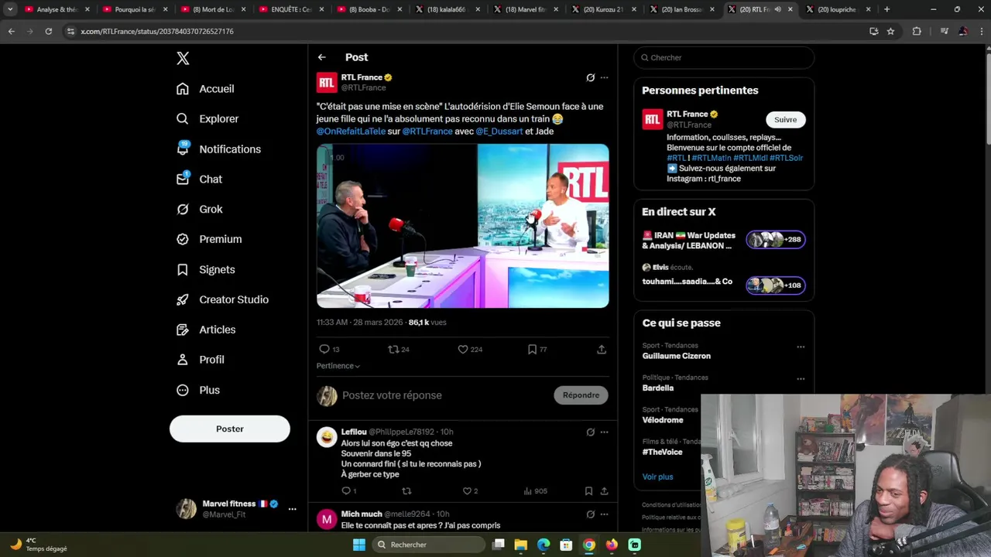Click the share icon on RTL post
The width and height of the screenshot is (991, 557).
[602, 350]
